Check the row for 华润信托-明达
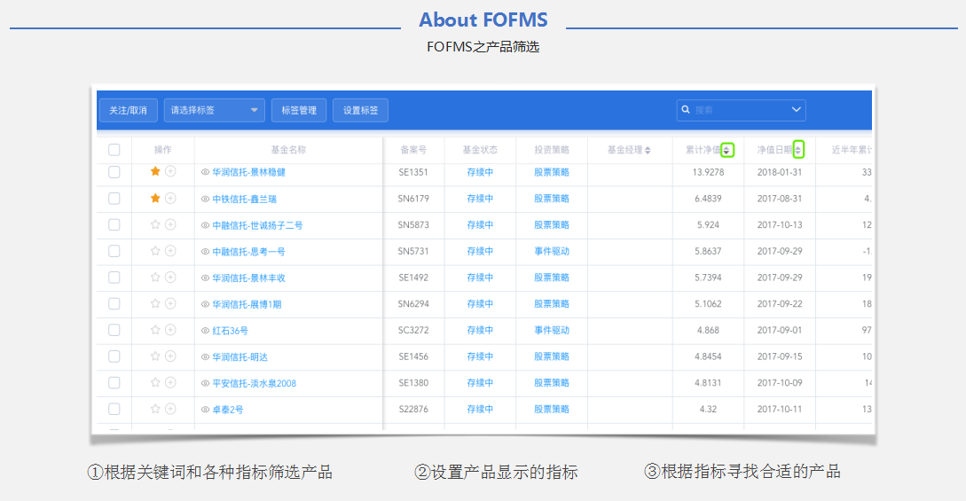Viewport: 966px width, 501px height. (114, 356)
